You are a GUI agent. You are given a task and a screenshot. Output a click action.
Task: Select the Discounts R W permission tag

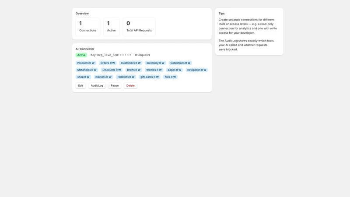pos(112,70)
